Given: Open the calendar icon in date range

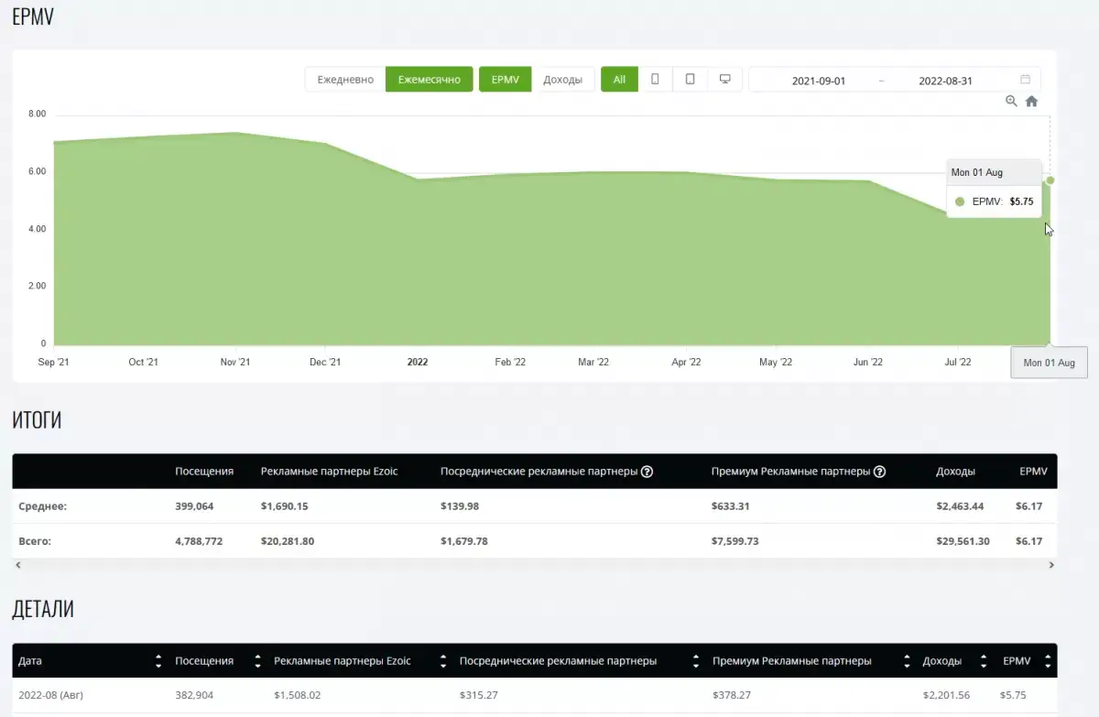Looking at the screenshot, I should pos(1025,80).
